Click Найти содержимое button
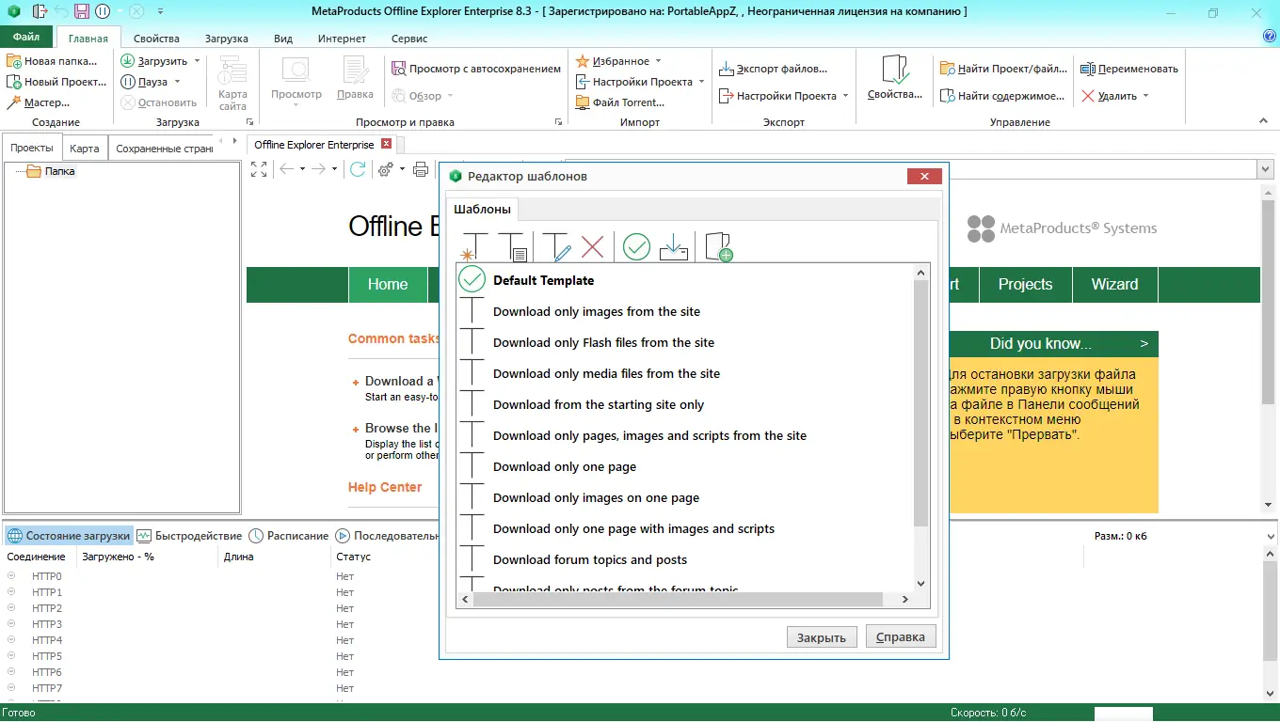This screenshot has width=1280, height=722. point(1002,96)
